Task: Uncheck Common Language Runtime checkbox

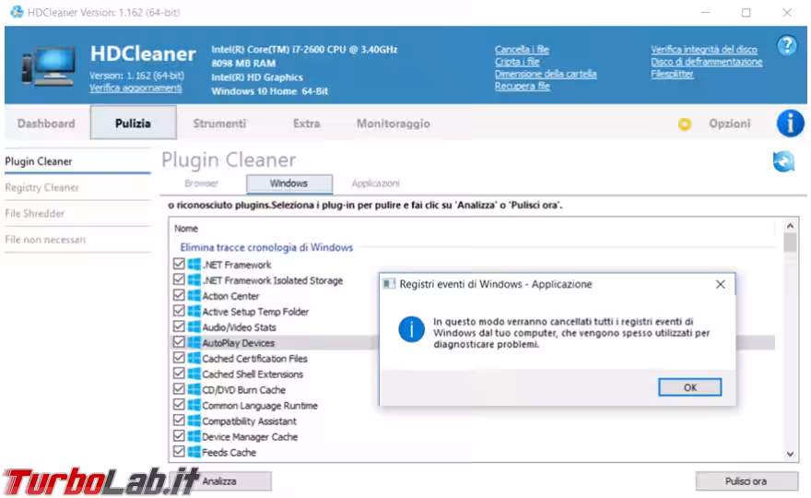Action: (179, 404)
